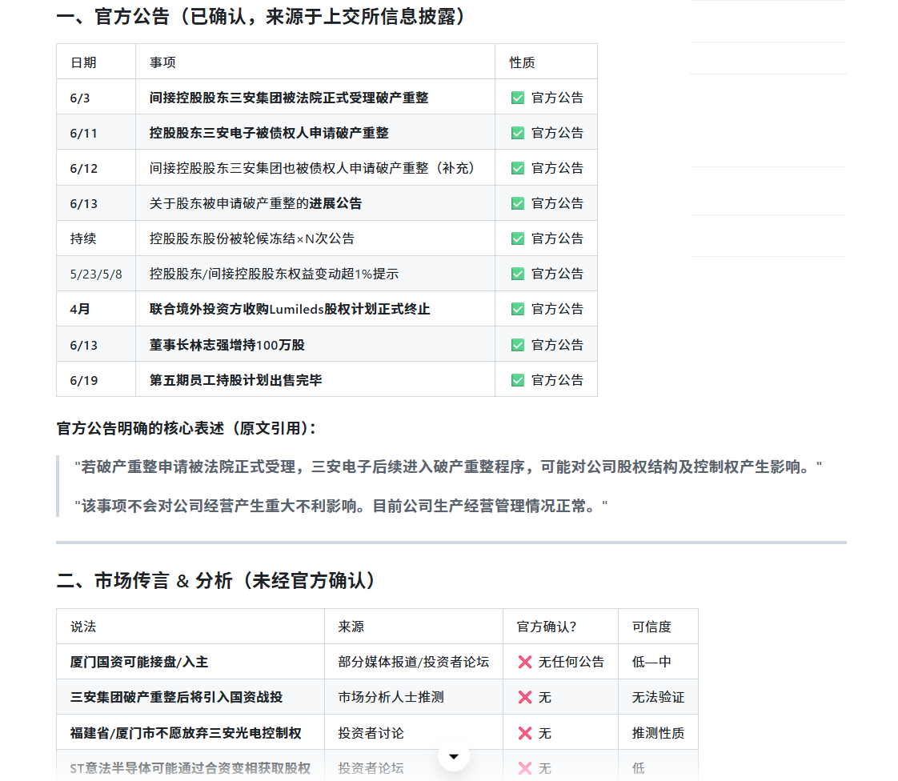
Task: Click green check icon in 6/19 row
Action: pos(518,380)
